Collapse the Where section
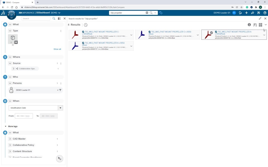 tap(10, 57)
